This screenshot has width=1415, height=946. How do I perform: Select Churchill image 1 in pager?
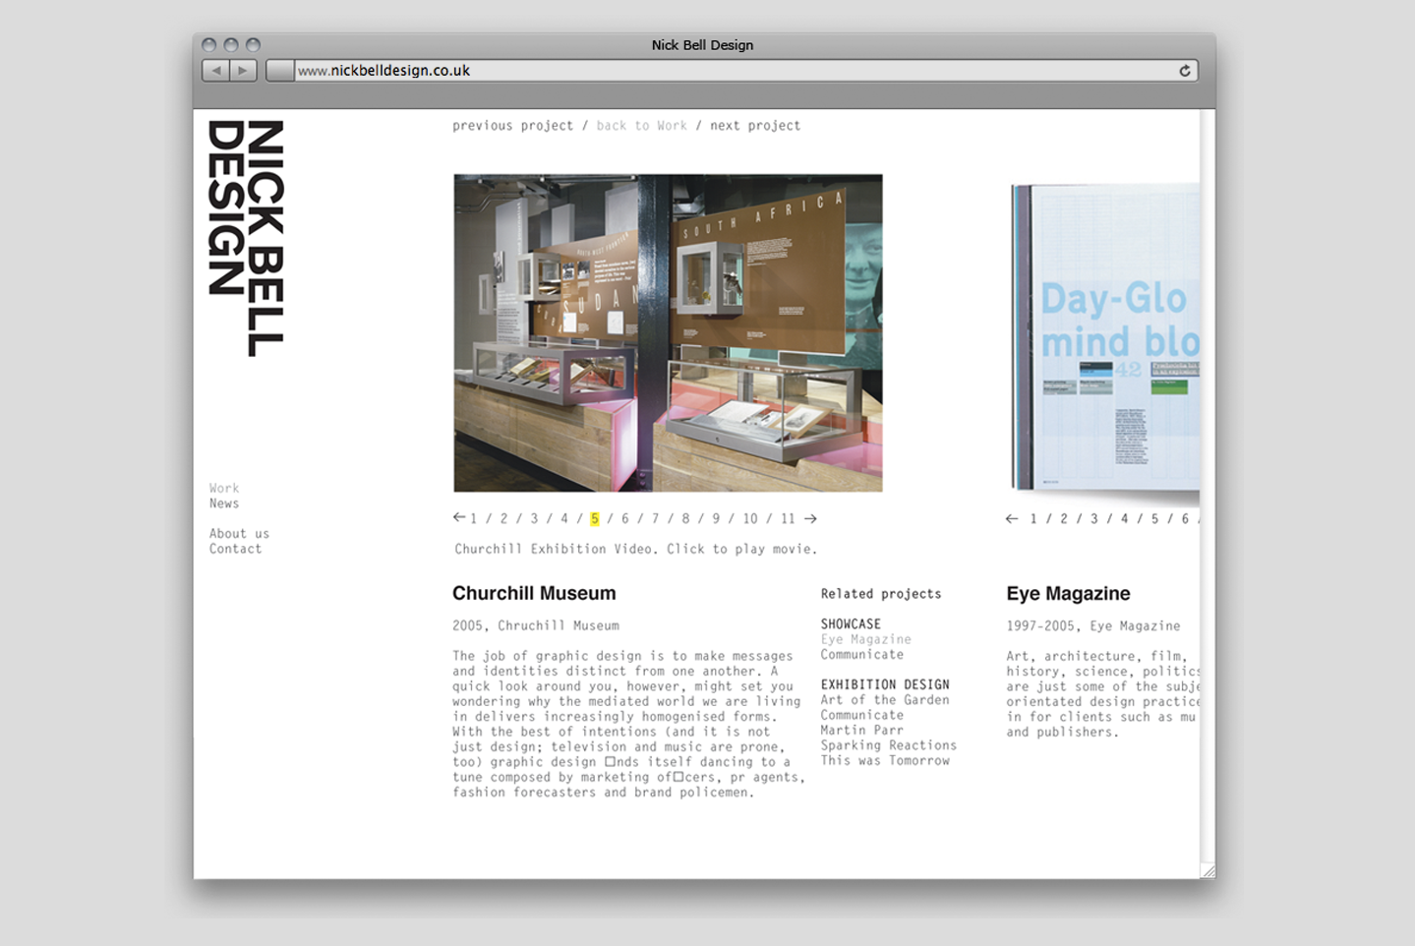pos(473,518)
